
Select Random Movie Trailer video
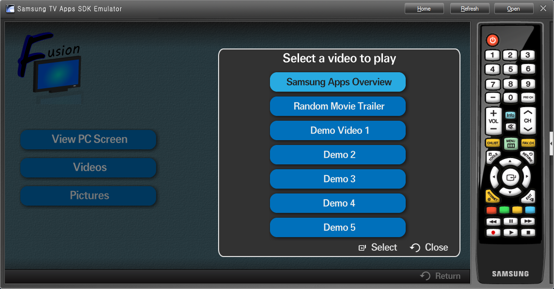[338, 106]
